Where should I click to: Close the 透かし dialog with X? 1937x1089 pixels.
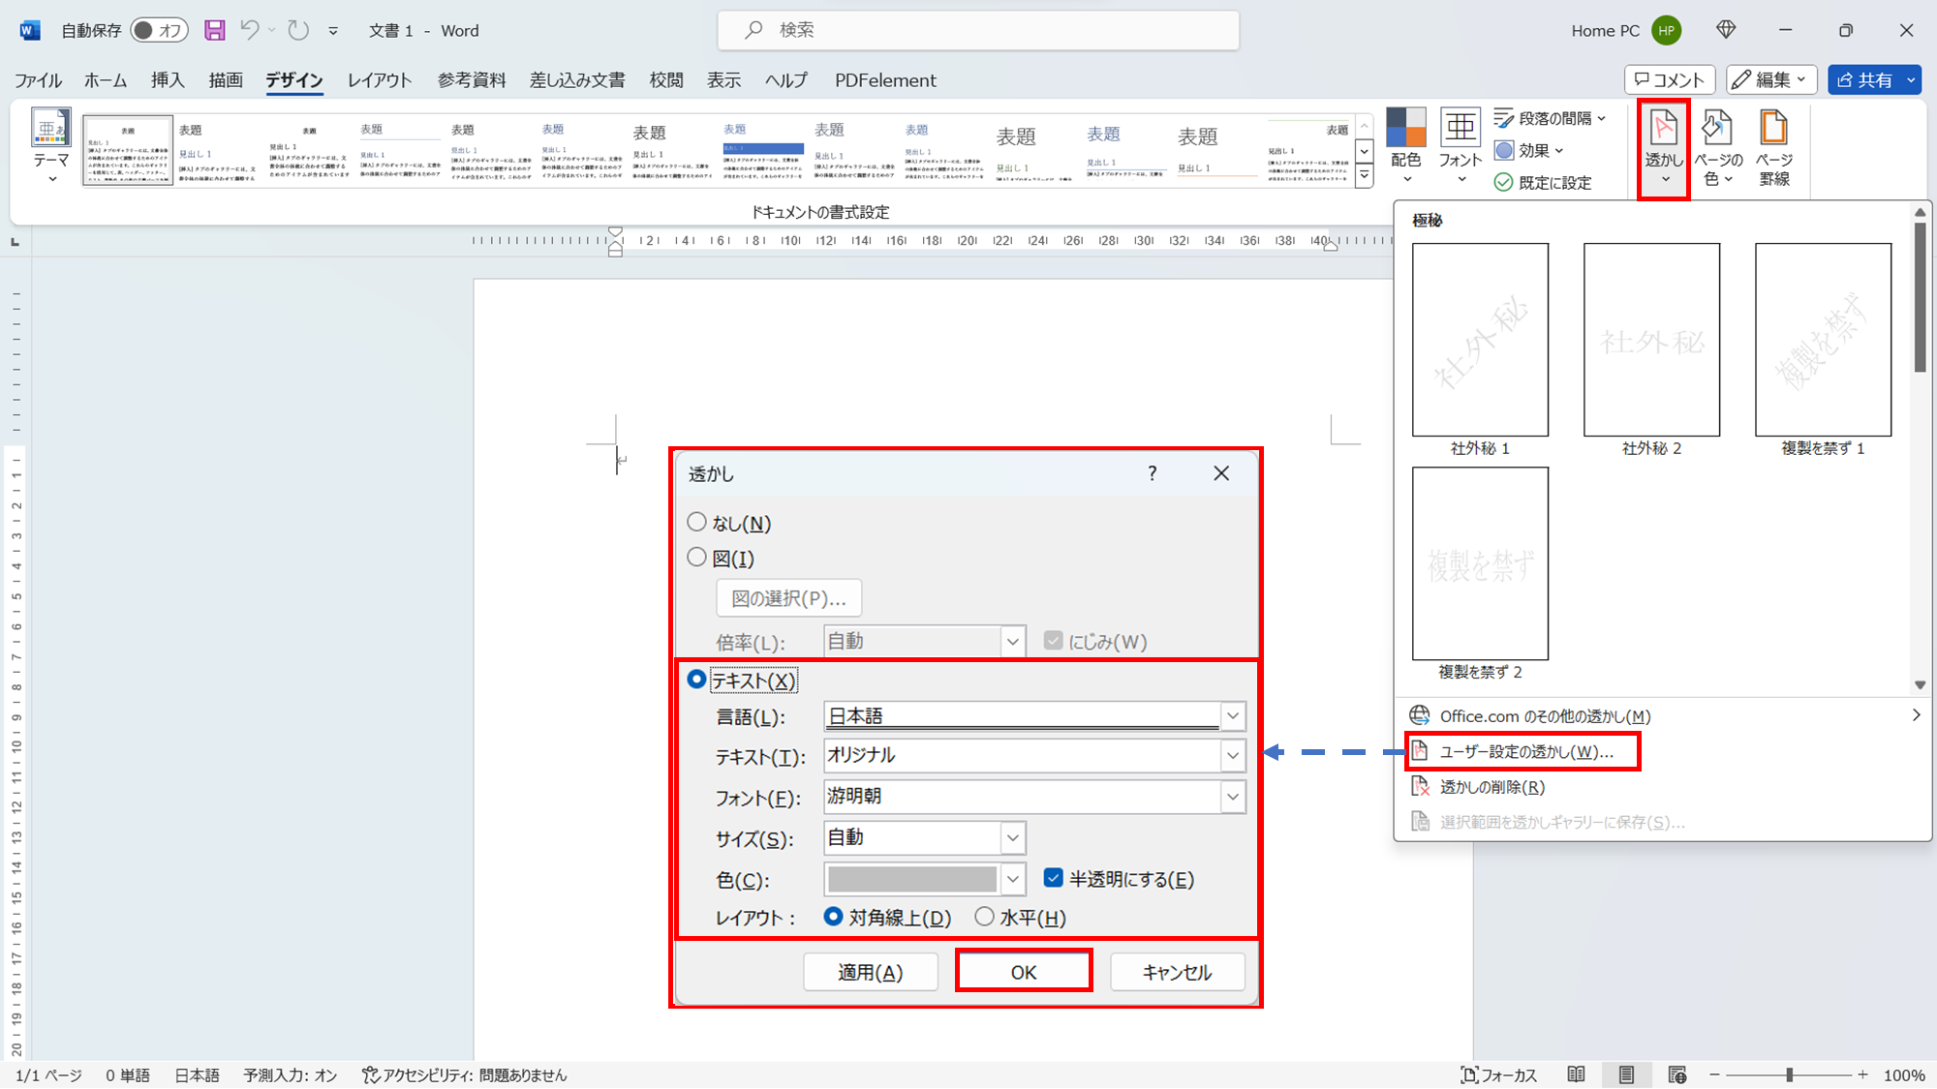[1221, 473]
